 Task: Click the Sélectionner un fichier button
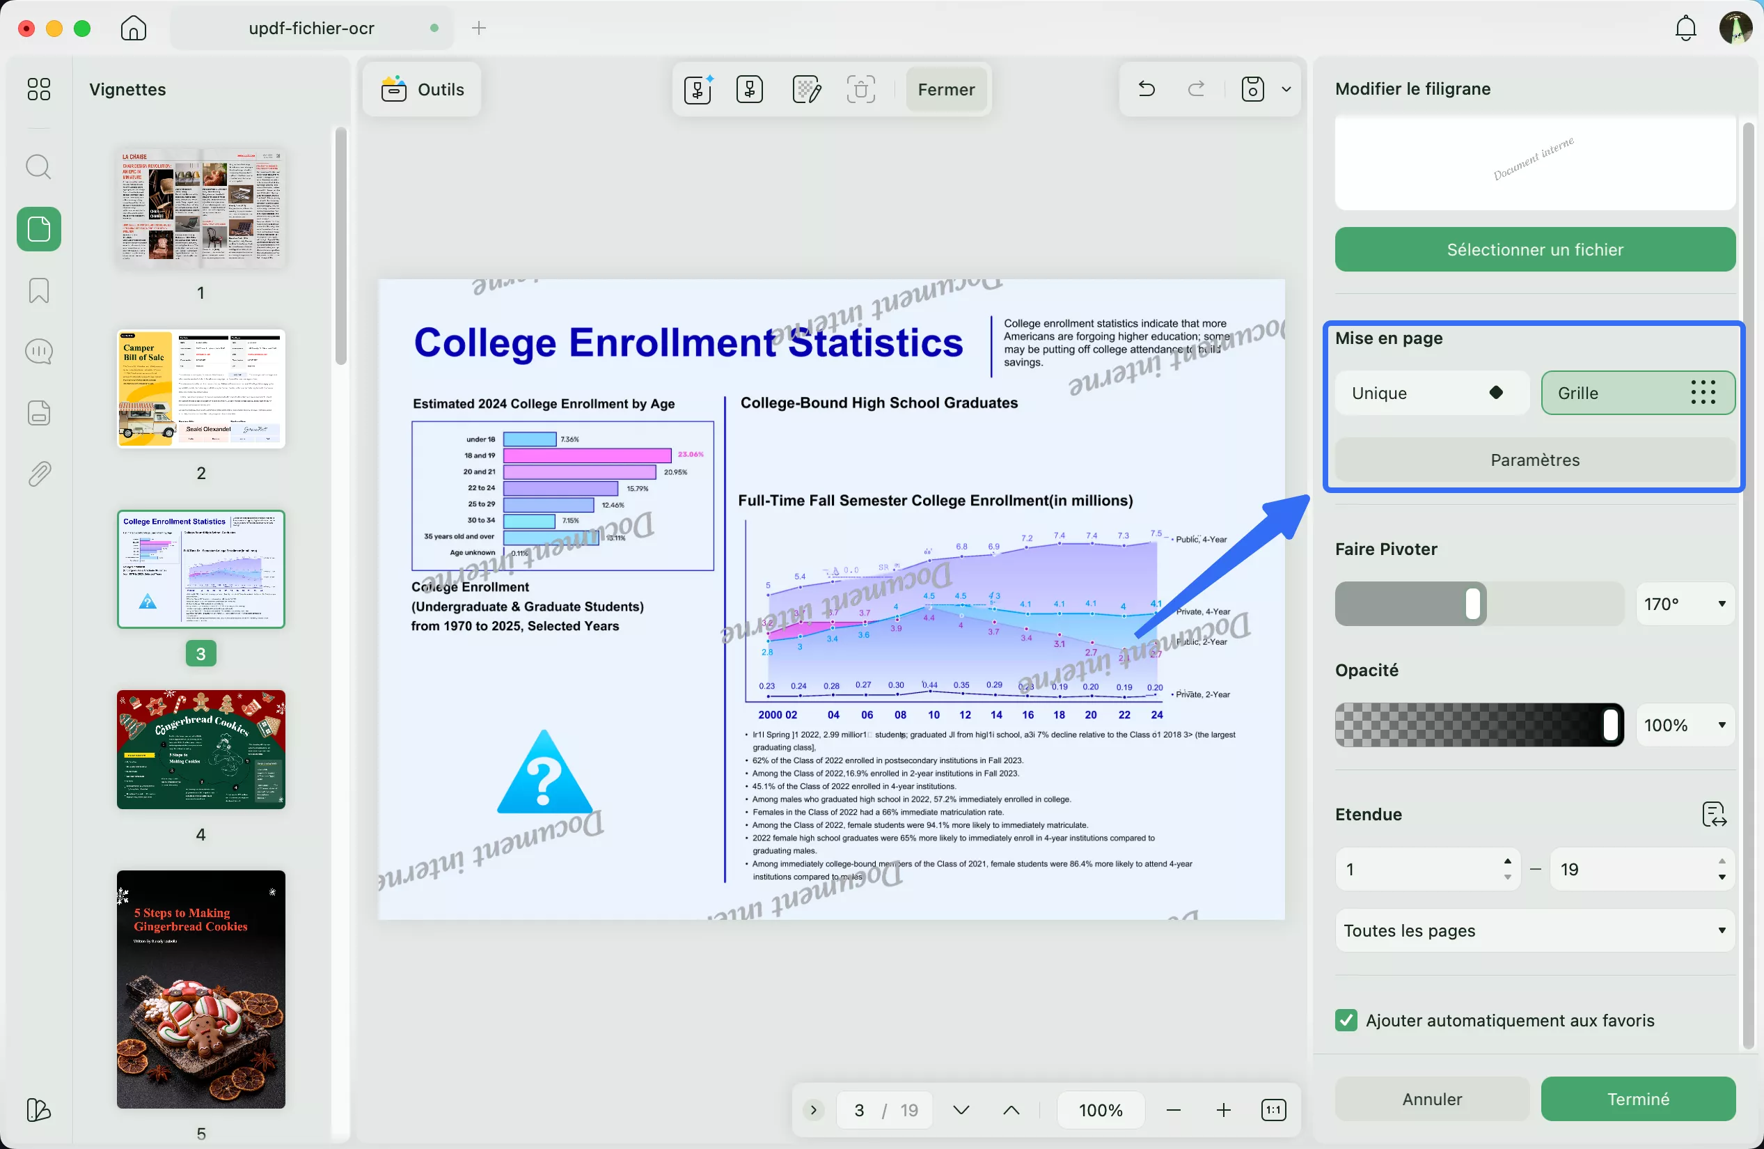point(1534,250)
